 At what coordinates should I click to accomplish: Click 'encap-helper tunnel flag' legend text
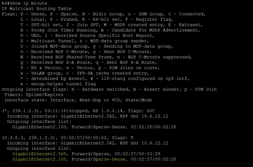pos(63,84)
